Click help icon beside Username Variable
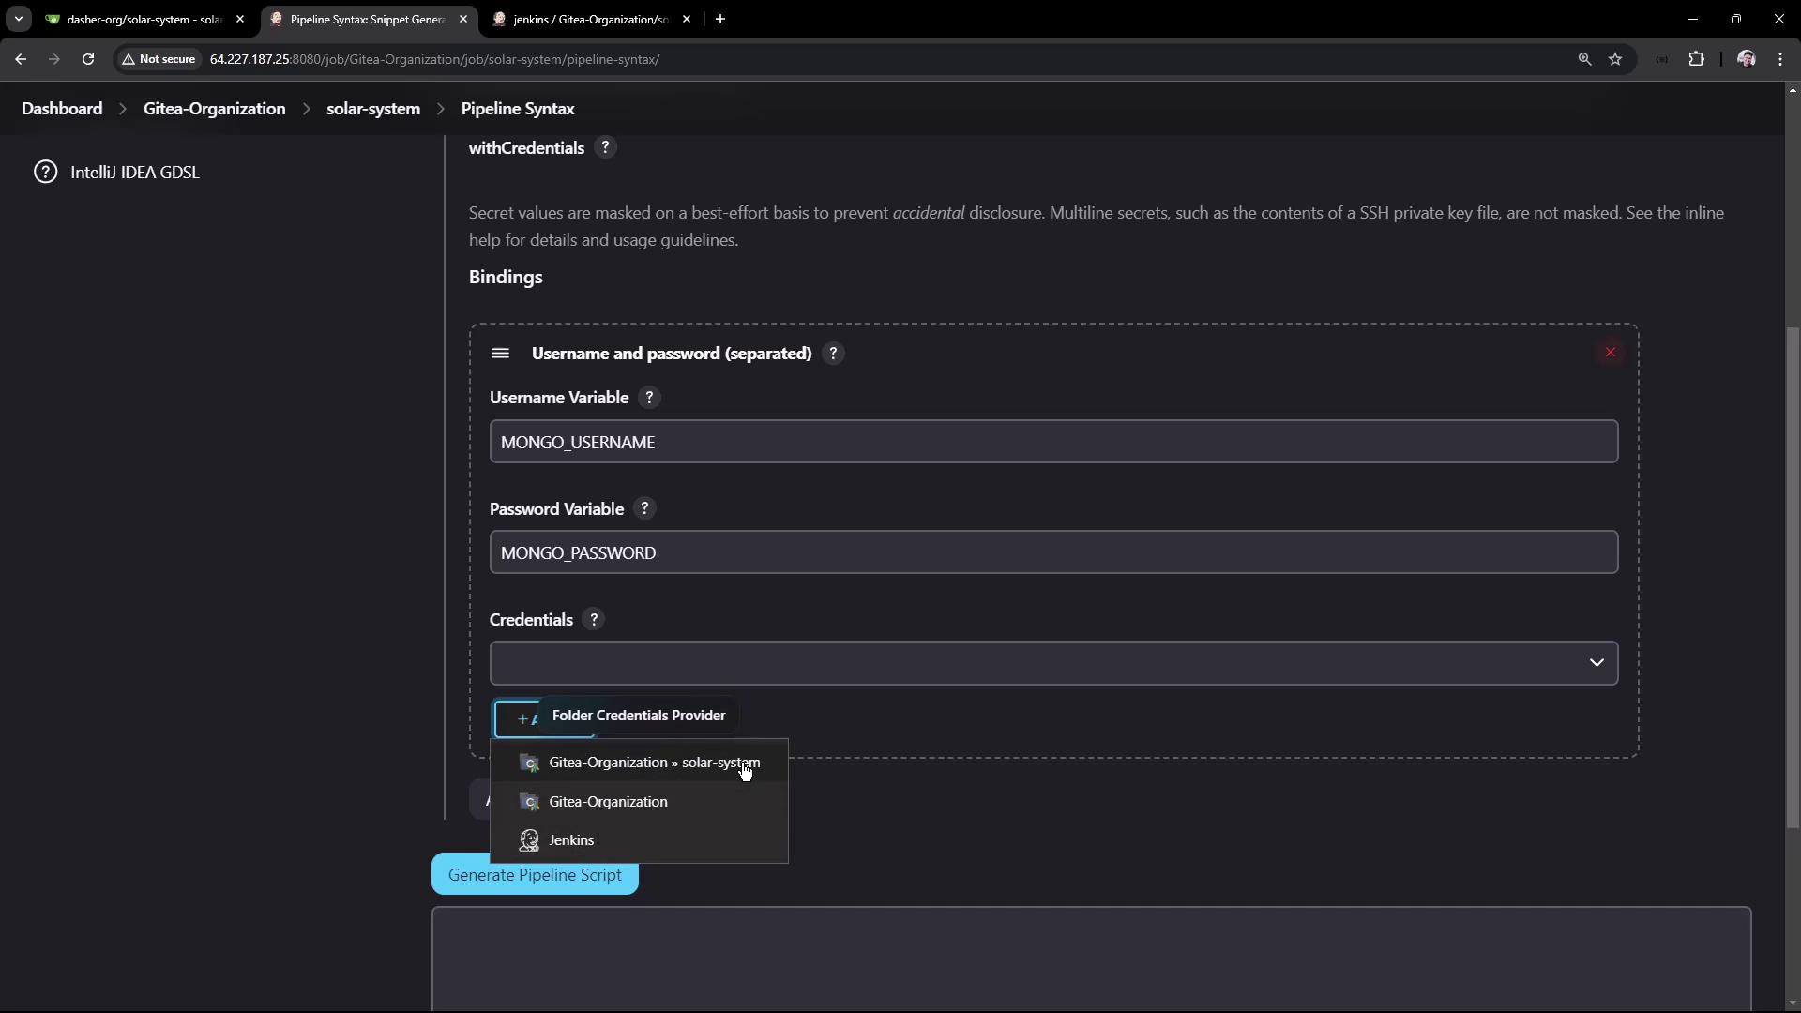 (x=649, y=398)
